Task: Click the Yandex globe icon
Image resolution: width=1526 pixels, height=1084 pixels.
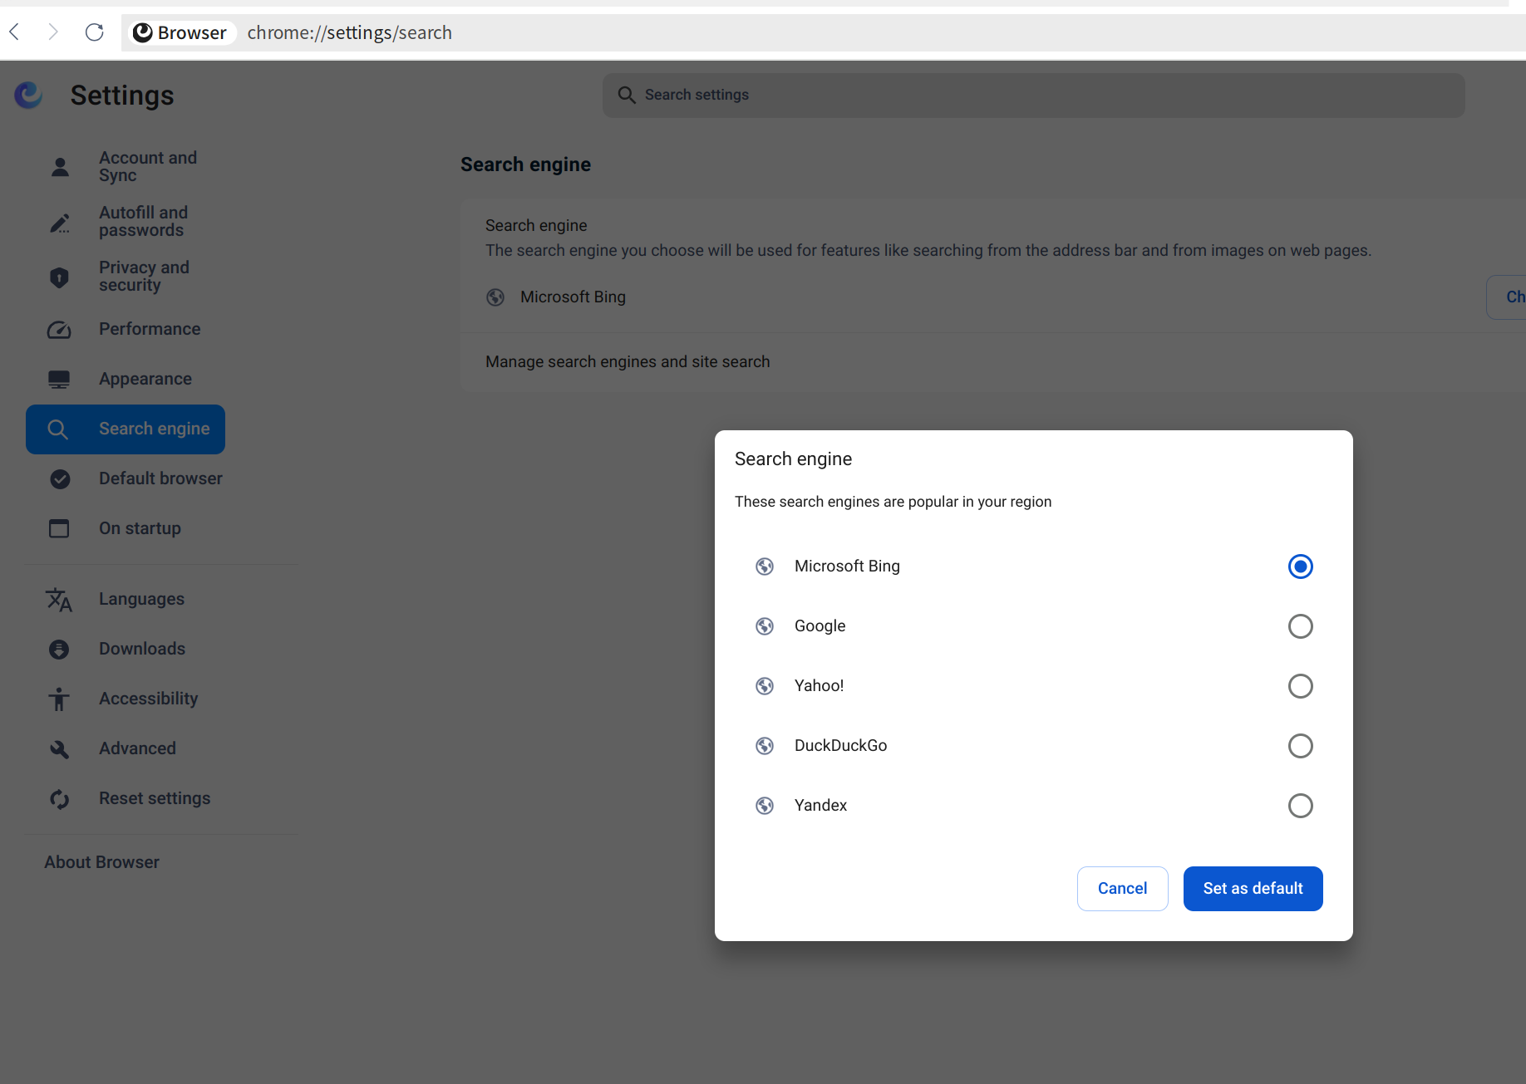Action: coord(765,806)
